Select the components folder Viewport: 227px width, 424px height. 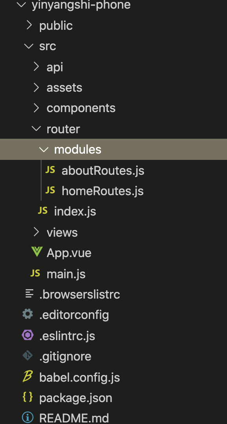81,108
